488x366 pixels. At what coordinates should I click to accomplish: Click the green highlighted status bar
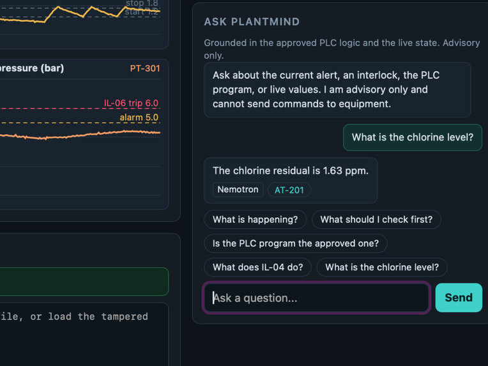pos(84,281)
